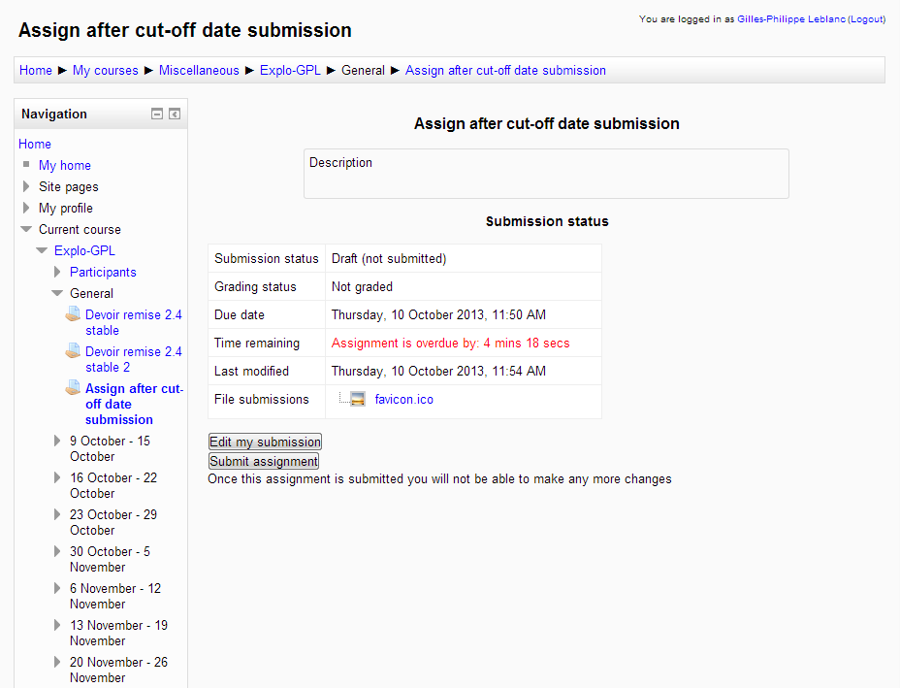The height and width of the screenshot is (688, 900).
Task: Click the red overdue time remaining text
Action: 451,343
